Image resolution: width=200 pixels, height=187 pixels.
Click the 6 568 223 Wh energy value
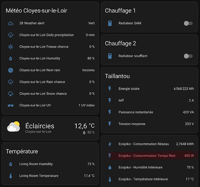coord(184,89)
